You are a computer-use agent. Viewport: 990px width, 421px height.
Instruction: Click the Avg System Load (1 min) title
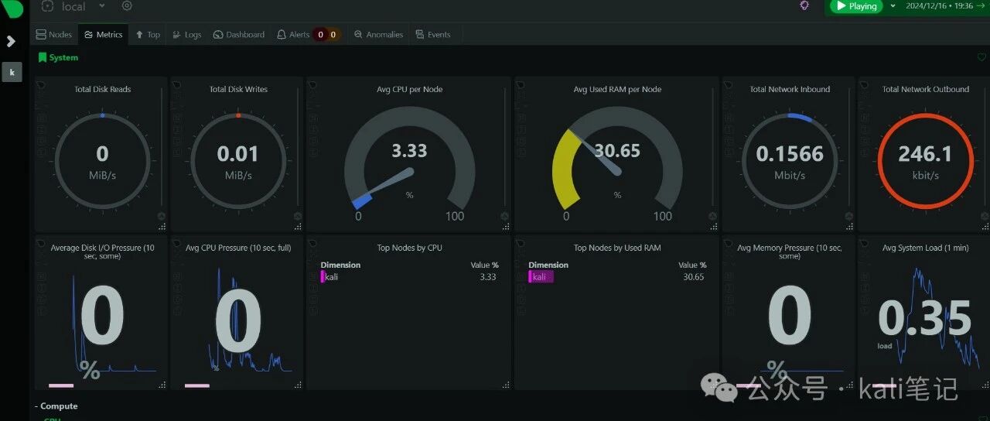[925, 248]
